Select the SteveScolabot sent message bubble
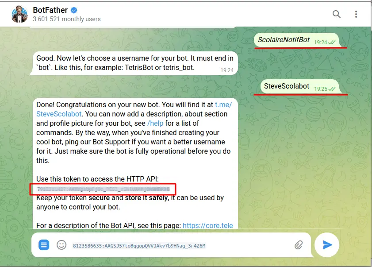This screenshot has width=372, height=267. click(301, 86)
